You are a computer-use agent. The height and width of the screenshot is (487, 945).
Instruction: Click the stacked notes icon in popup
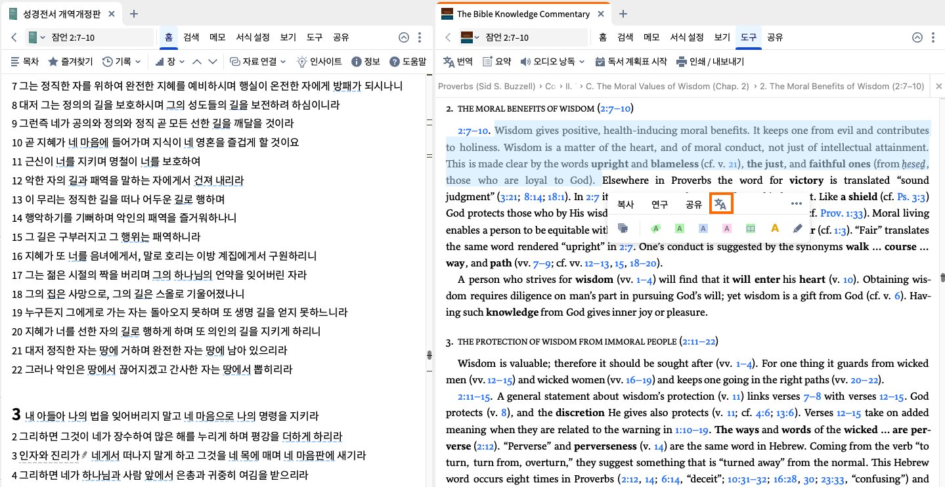623,228
